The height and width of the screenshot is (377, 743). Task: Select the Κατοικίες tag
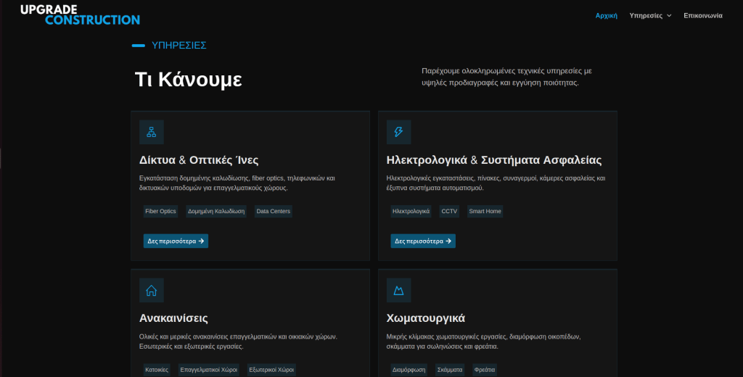coord(157,370)
